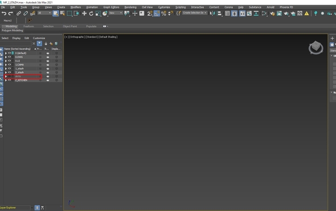336x211 pixels.
Task: Select the Move tool in main toolbar
Action: (x=84, y=13)
